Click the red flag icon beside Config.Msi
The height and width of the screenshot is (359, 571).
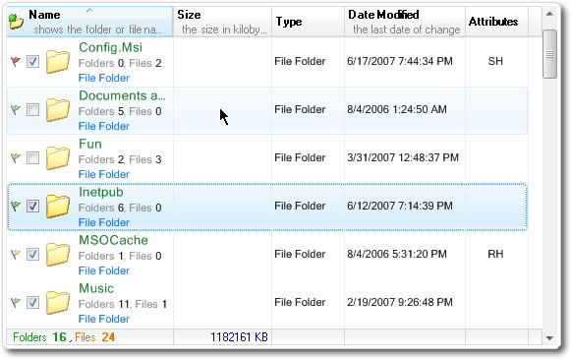(x=16, y=61)
